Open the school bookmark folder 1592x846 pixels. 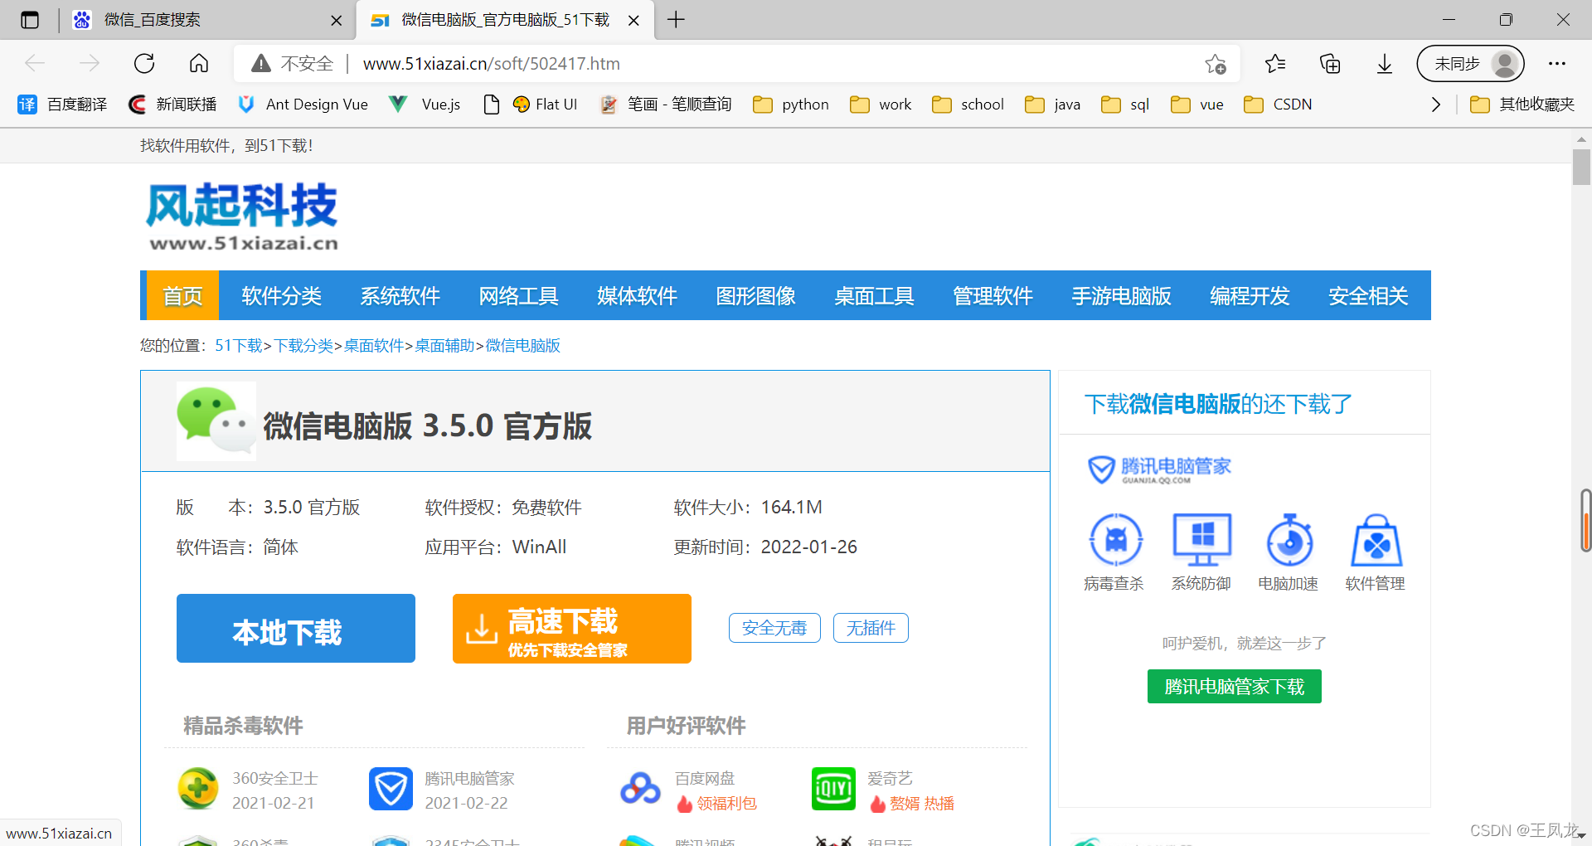(x=968, y=105)
